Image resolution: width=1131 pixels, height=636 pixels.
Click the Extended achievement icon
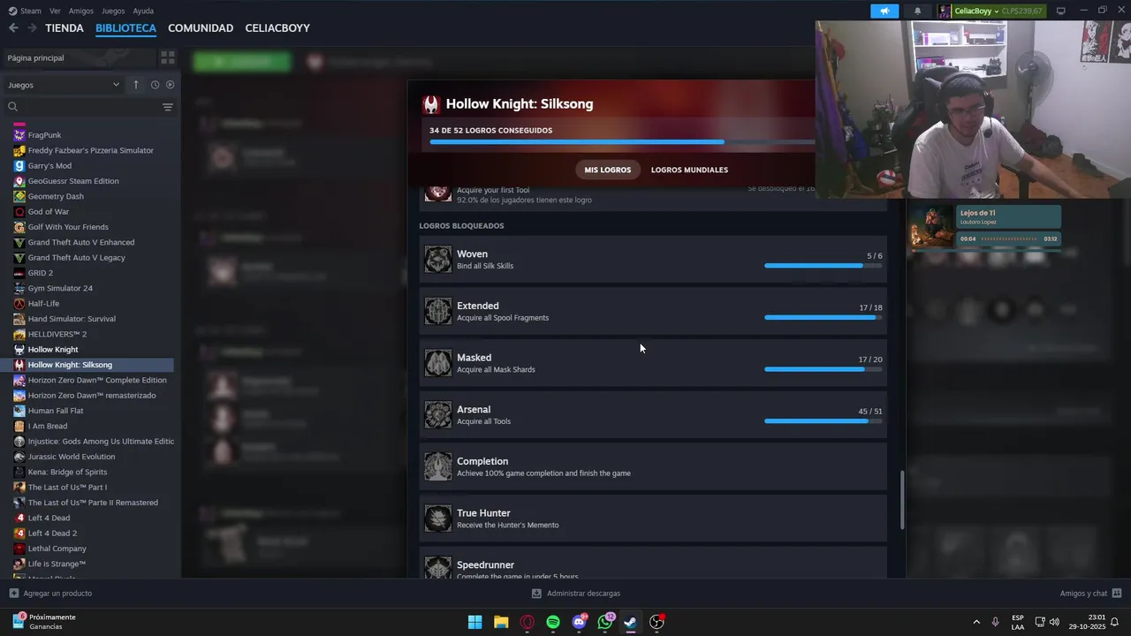coord(437,311)
